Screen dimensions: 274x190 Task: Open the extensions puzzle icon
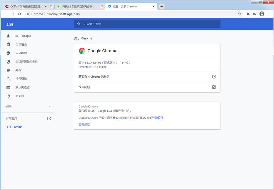click(248, 14)
